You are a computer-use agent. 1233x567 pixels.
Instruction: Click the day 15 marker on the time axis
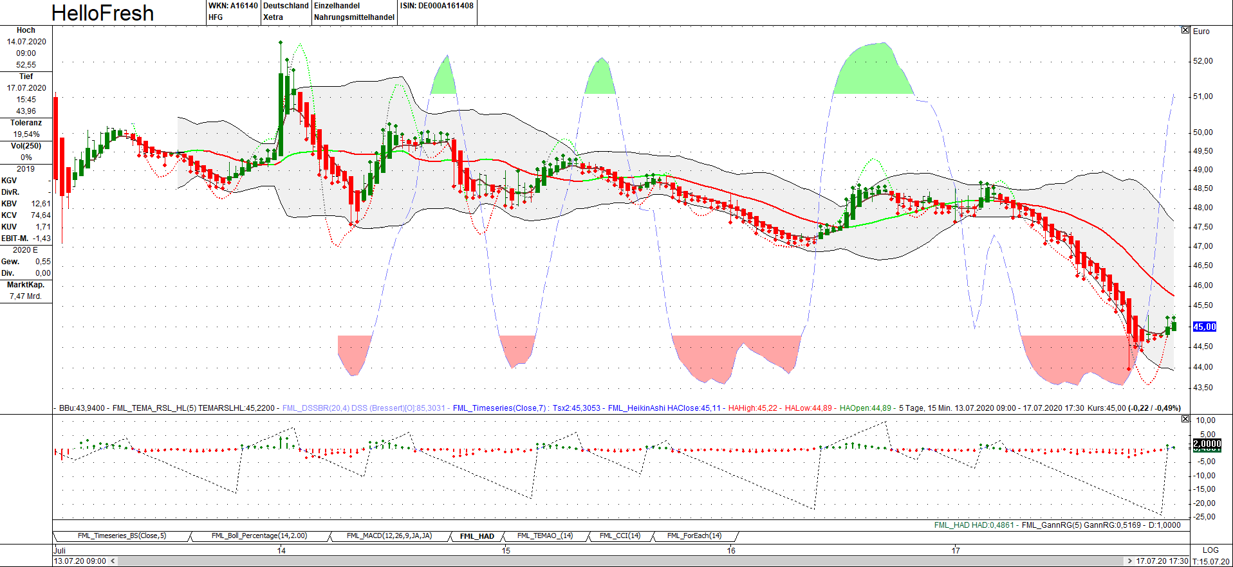tap(506, 550)
